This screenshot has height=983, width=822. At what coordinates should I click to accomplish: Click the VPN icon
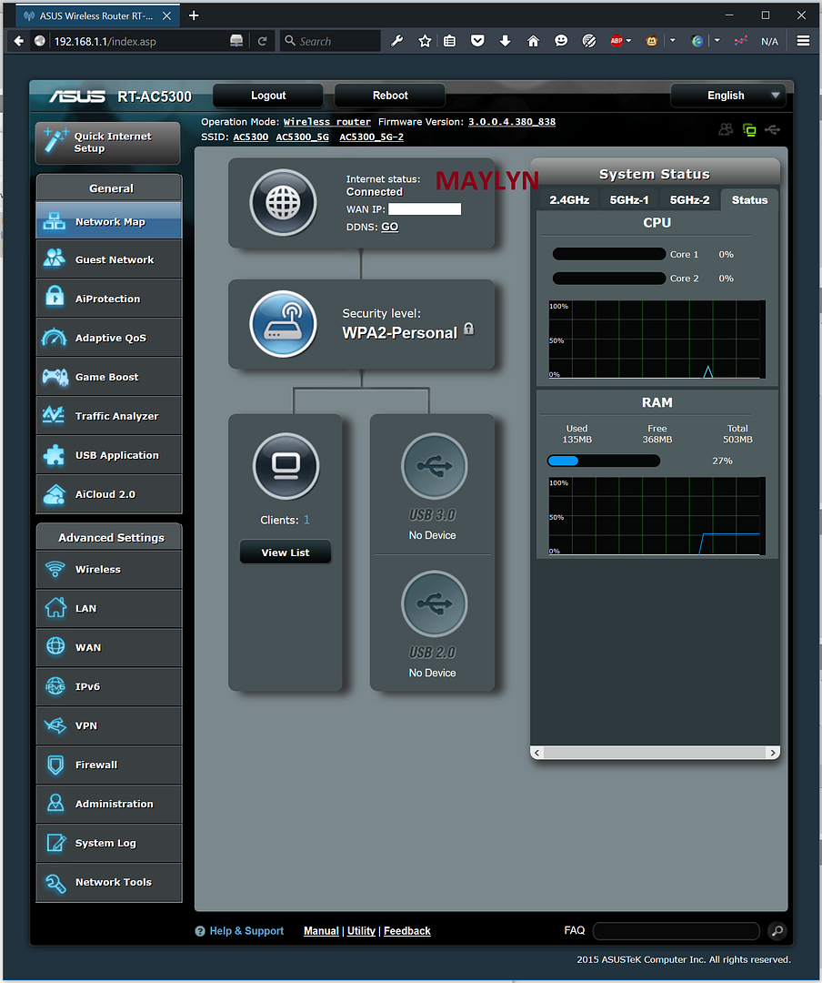tap(55, 725)
